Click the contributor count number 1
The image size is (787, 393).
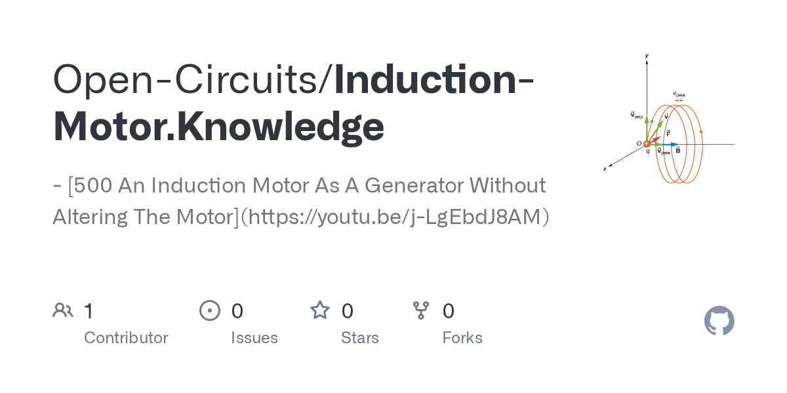click(x=89, y=310)
